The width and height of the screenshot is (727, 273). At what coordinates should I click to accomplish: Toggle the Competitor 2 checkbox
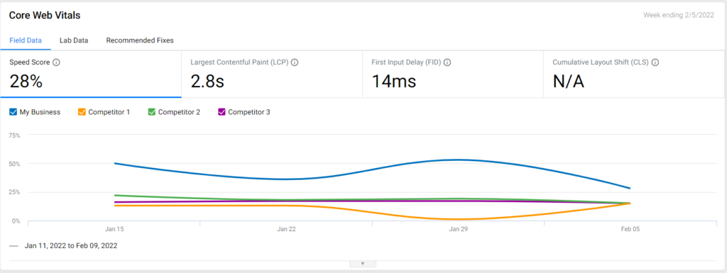[x=152, y=112]
